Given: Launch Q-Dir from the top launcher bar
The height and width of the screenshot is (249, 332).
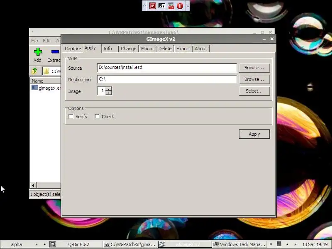Looking at the screenshot, I should click(152, 6).
